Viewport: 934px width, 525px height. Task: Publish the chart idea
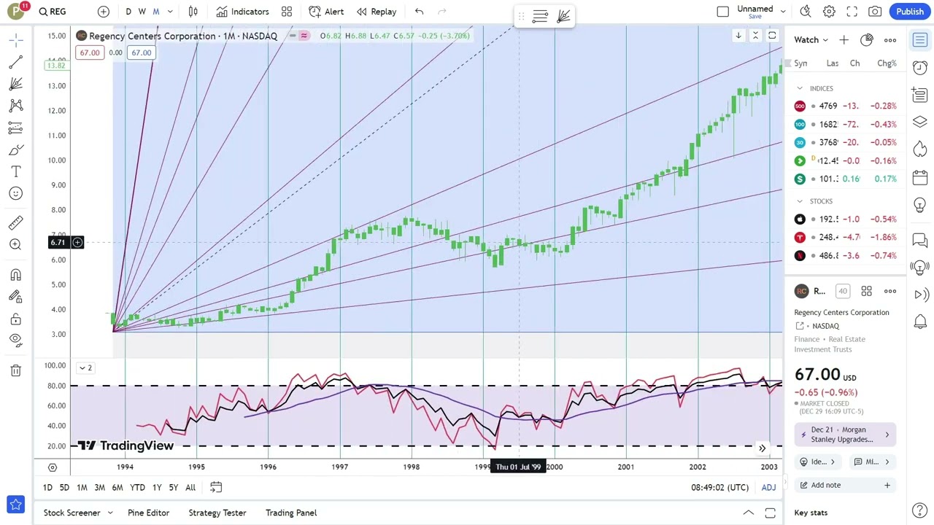click(910, 12)
